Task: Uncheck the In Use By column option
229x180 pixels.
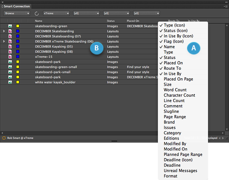Action: click(x=183, y=74)
